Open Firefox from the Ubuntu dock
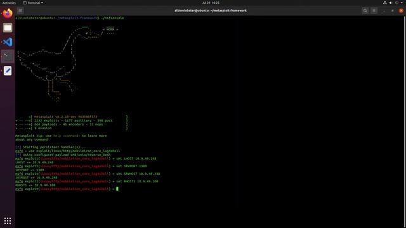The height and width of the screenshot is (228, 406). [8, 13]
